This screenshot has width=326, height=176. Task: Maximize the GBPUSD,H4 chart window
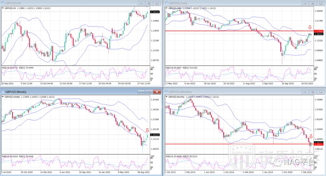[149, 3]
